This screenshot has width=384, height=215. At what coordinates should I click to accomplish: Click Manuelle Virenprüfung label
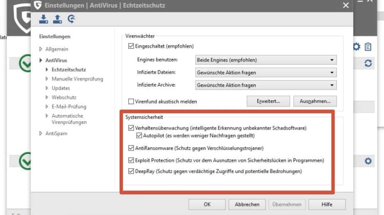(x=78, y=79)
